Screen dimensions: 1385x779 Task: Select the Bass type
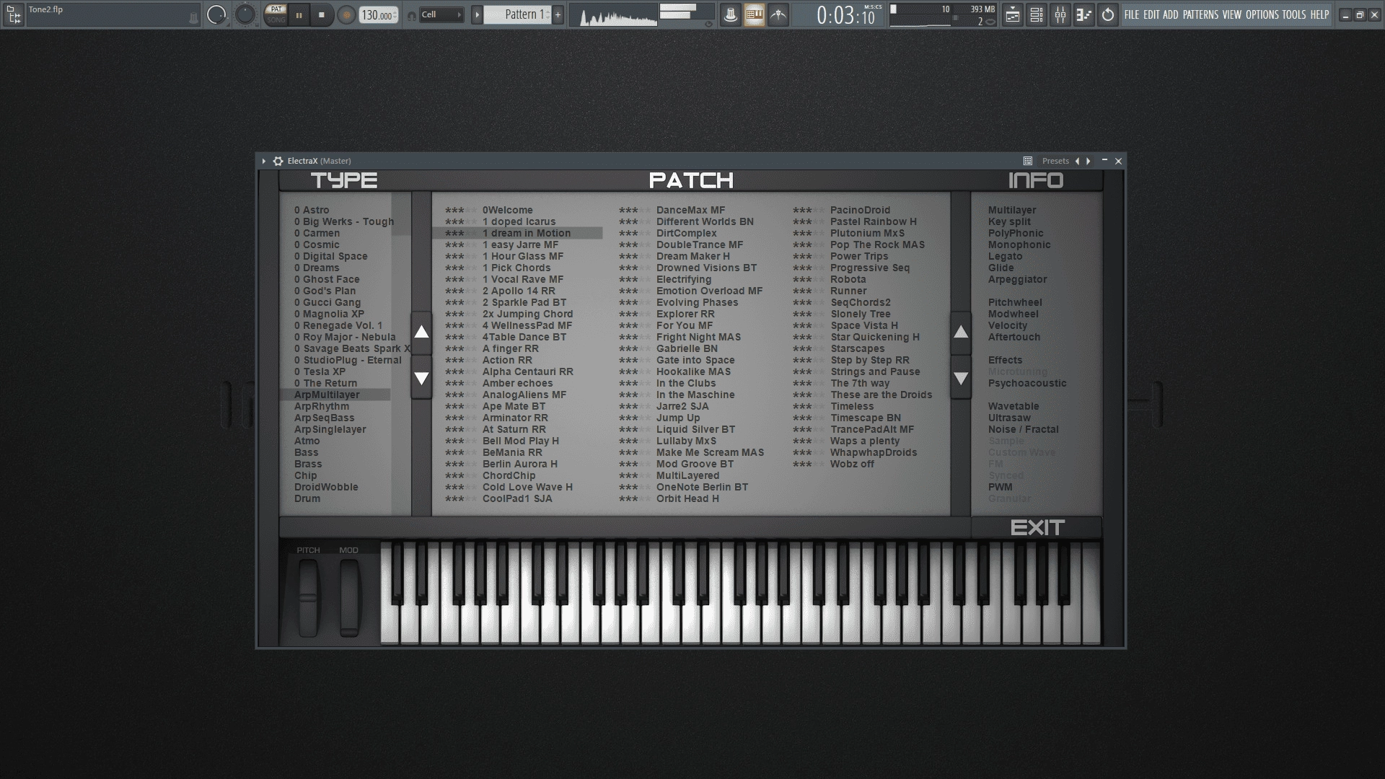pos(306,452)
